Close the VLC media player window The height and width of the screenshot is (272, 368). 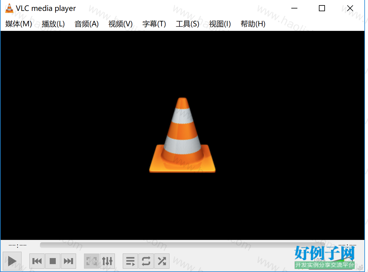coord(350,8)
